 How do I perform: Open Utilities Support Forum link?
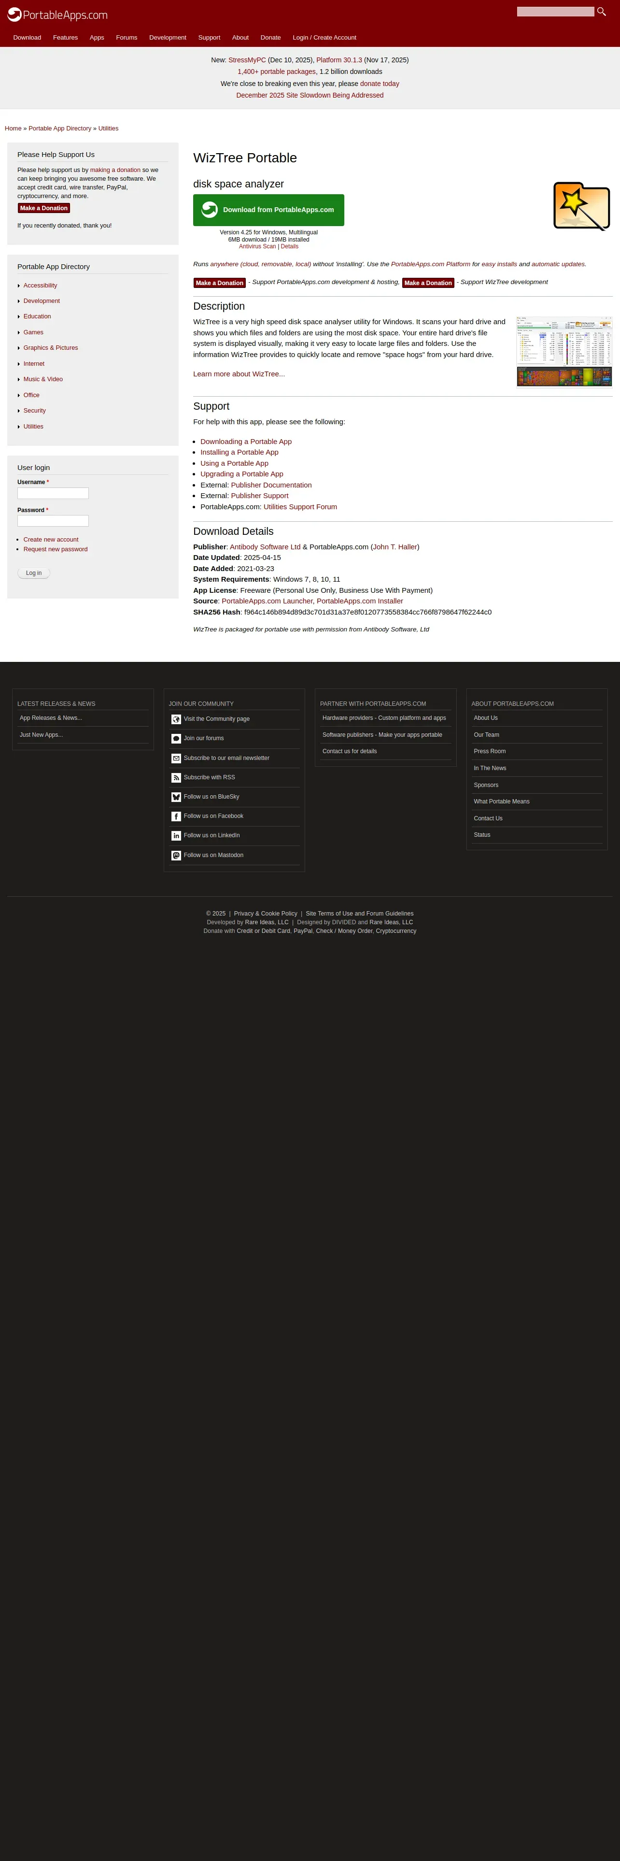click(x=300, y=507)
